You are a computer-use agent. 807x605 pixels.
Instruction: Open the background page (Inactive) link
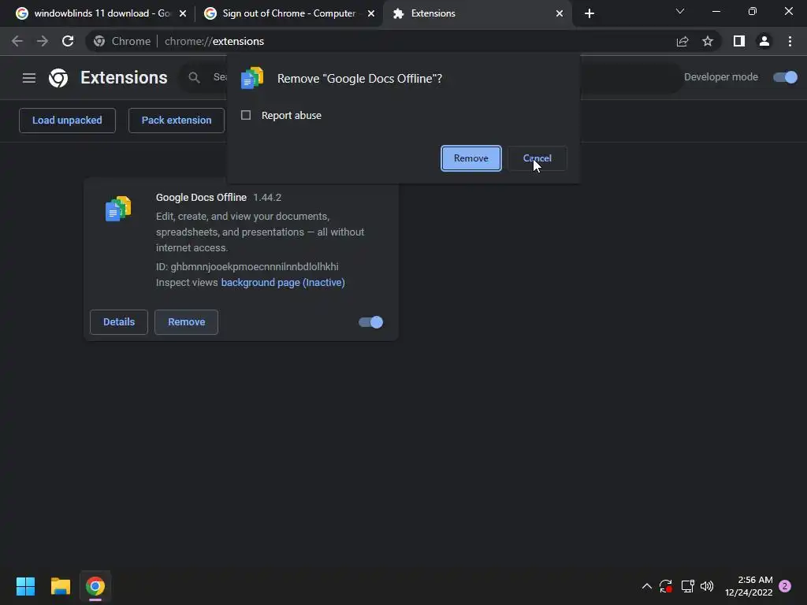click(x=283, y=283)
